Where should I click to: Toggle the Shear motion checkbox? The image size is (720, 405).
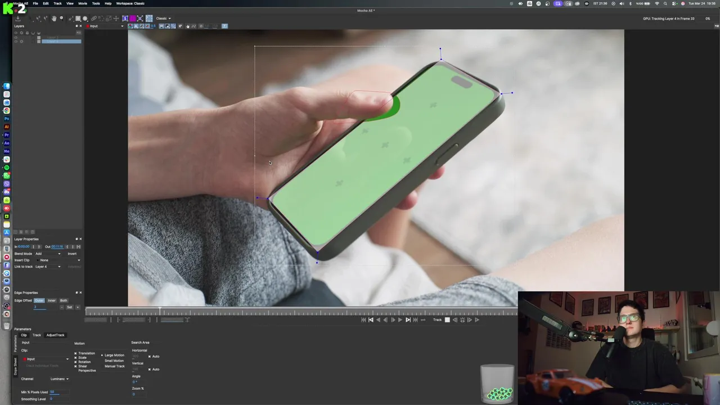coord(75,366)
